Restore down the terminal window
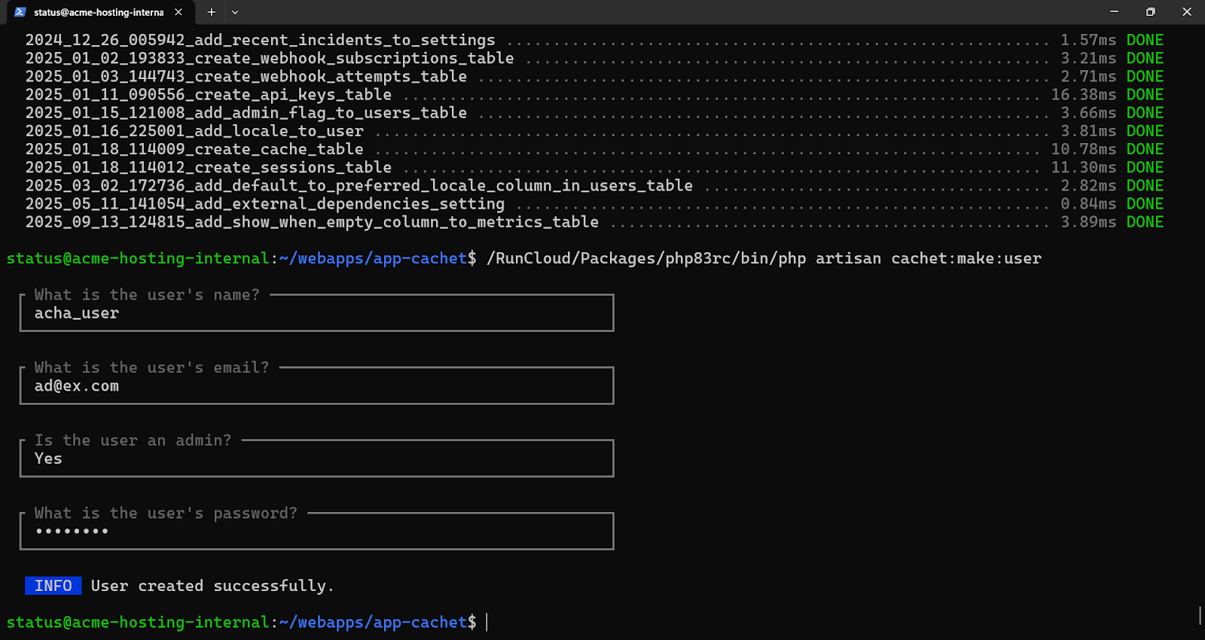Screen dimensions: 1205x640 click(1150, 12)
